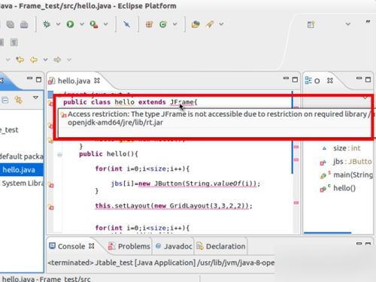Close the Console view tab
Viewport: 376px width, 282px height.
click(92, 246)
